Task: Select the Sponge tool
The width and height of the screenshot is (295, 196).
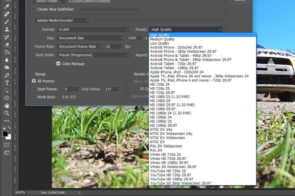Action: click(x=7, y=68)
